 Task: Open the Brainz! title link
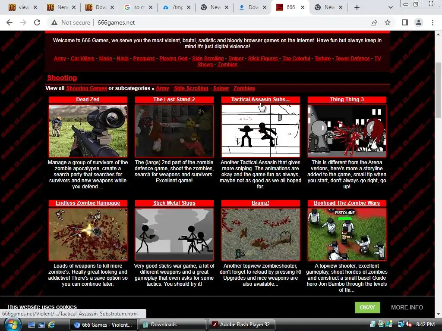pos(260,203)
